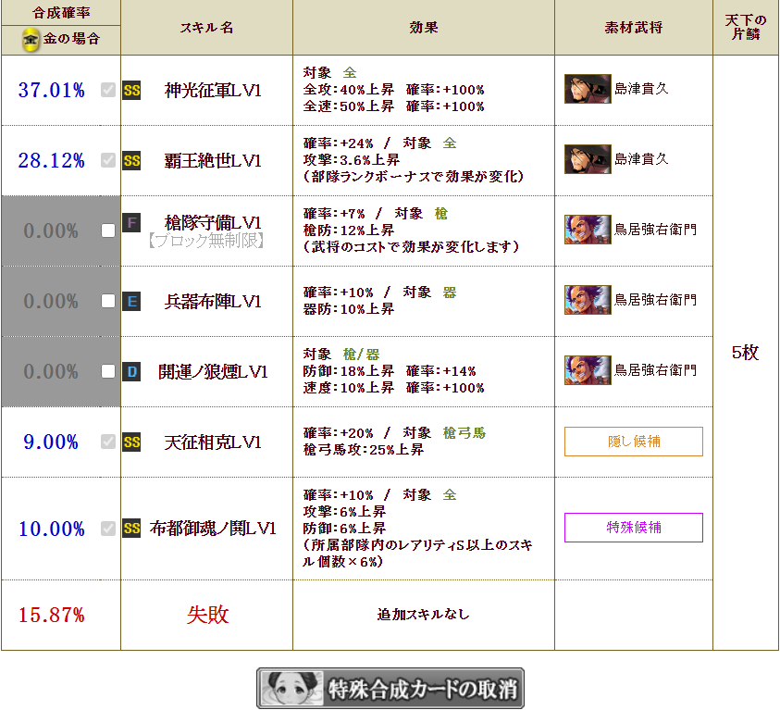Click the 【ブロック無制限】 note
Viewport: 780px width, 710px height.
point(206,241)
